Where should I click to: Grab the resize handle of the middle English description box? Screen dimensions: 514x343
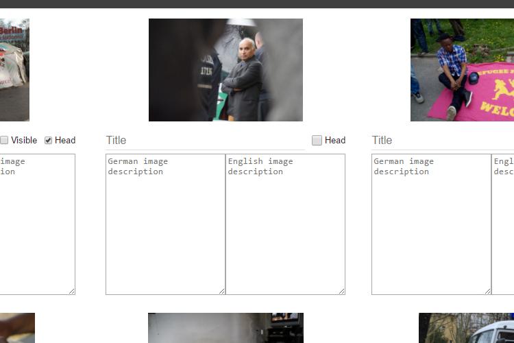point(342,291)
